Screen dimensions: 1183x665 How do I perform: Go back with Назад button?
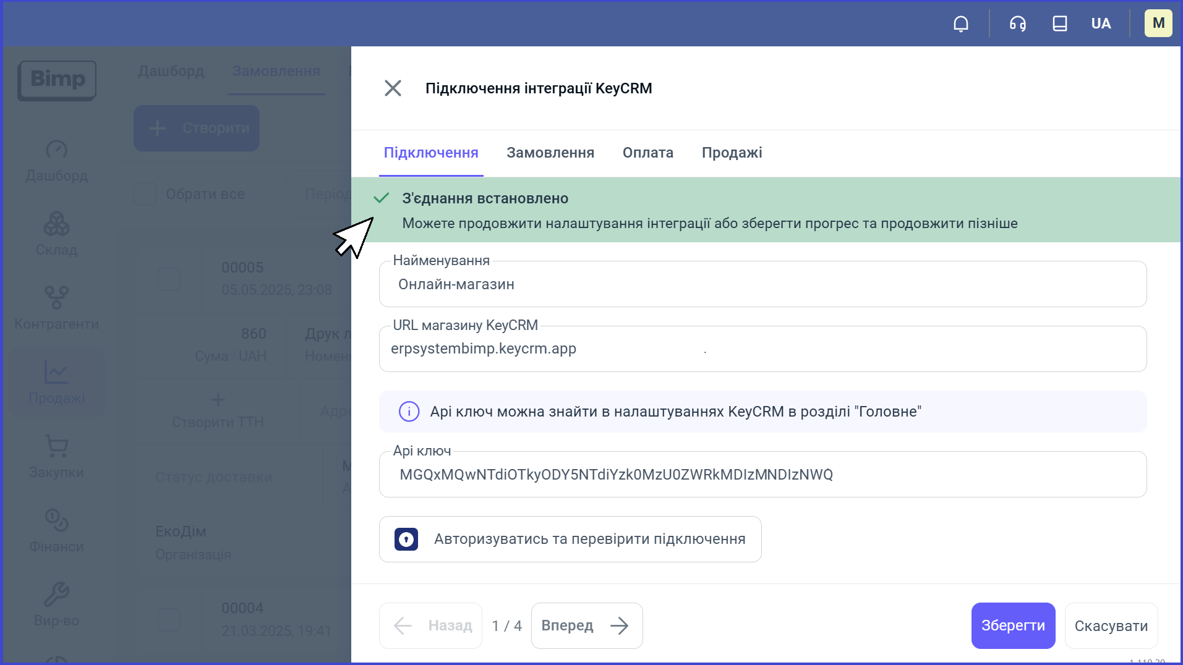430,625
